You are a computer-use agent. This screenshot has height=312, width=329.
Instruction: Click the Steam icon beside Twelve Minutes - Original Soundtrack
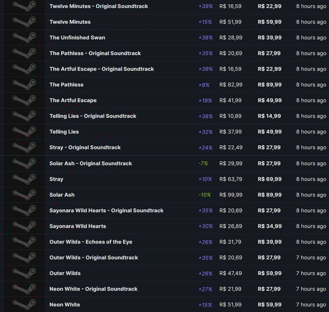click(24, 6)
